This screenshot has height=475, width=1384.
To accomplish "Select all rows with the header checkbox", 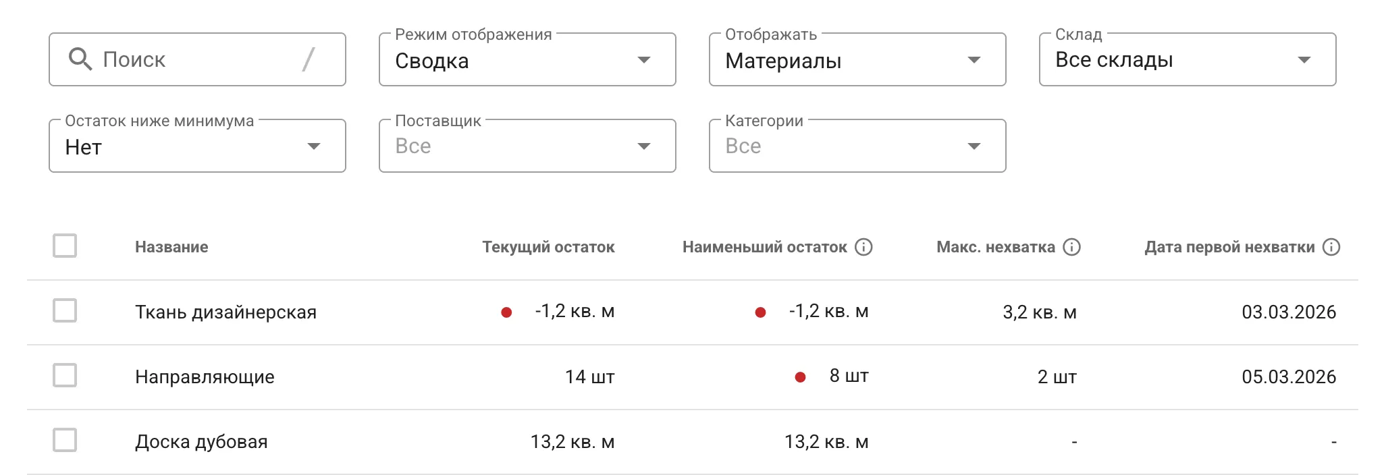I will click(x=65, y=247).
